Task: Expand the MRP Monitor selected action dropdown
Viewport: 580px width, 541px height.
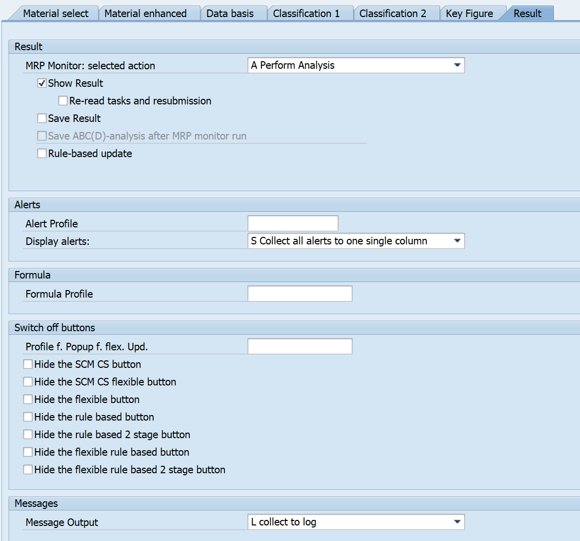Action: 456,65
